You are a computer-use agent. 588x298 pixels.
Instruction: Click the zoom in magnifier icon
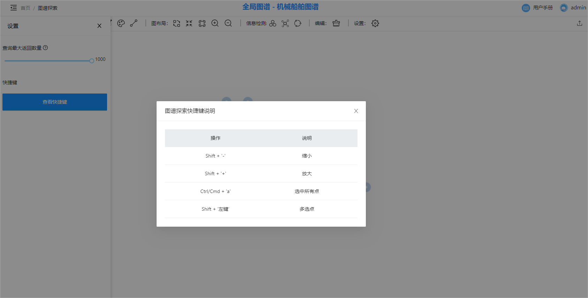[x=215, y=23]
